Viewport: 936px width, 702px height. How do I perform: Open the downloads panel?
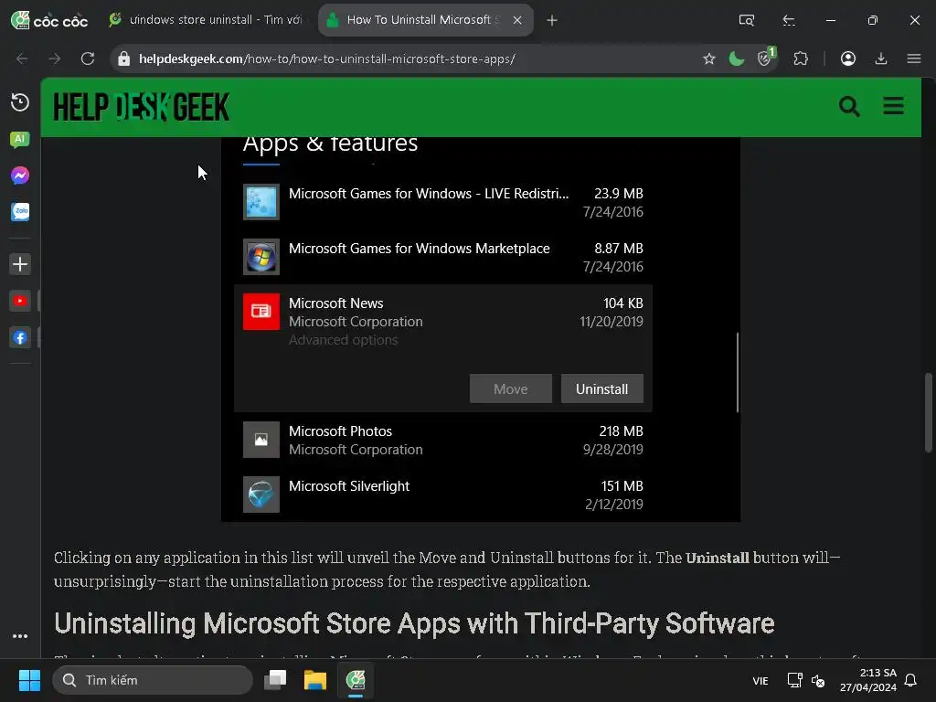tap(880, 58)
